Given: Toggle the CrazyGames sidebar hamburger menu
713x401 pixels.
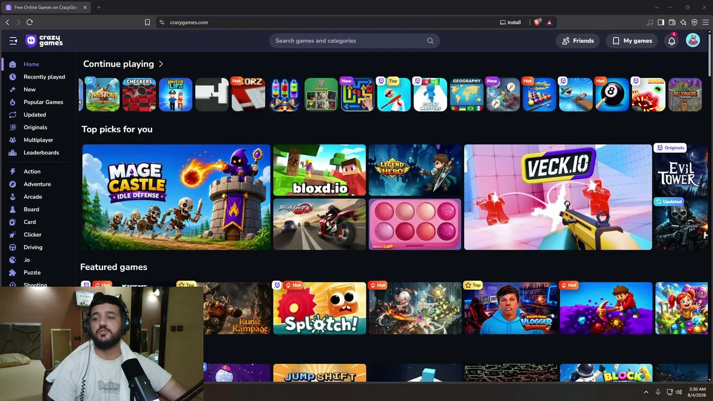Looking at the screenshot, I should click(13, 41).
